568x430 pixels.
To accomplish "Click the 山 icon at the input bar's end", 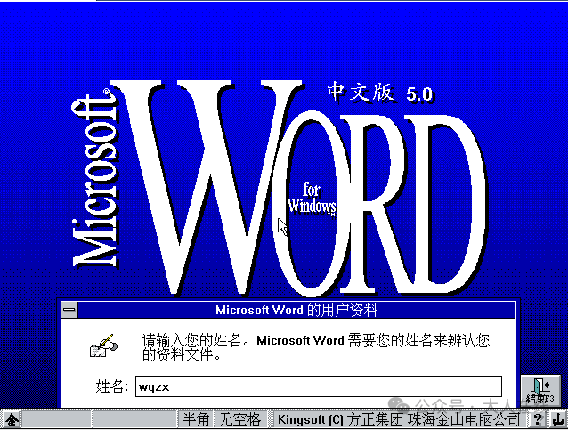I will click(558, 419).
